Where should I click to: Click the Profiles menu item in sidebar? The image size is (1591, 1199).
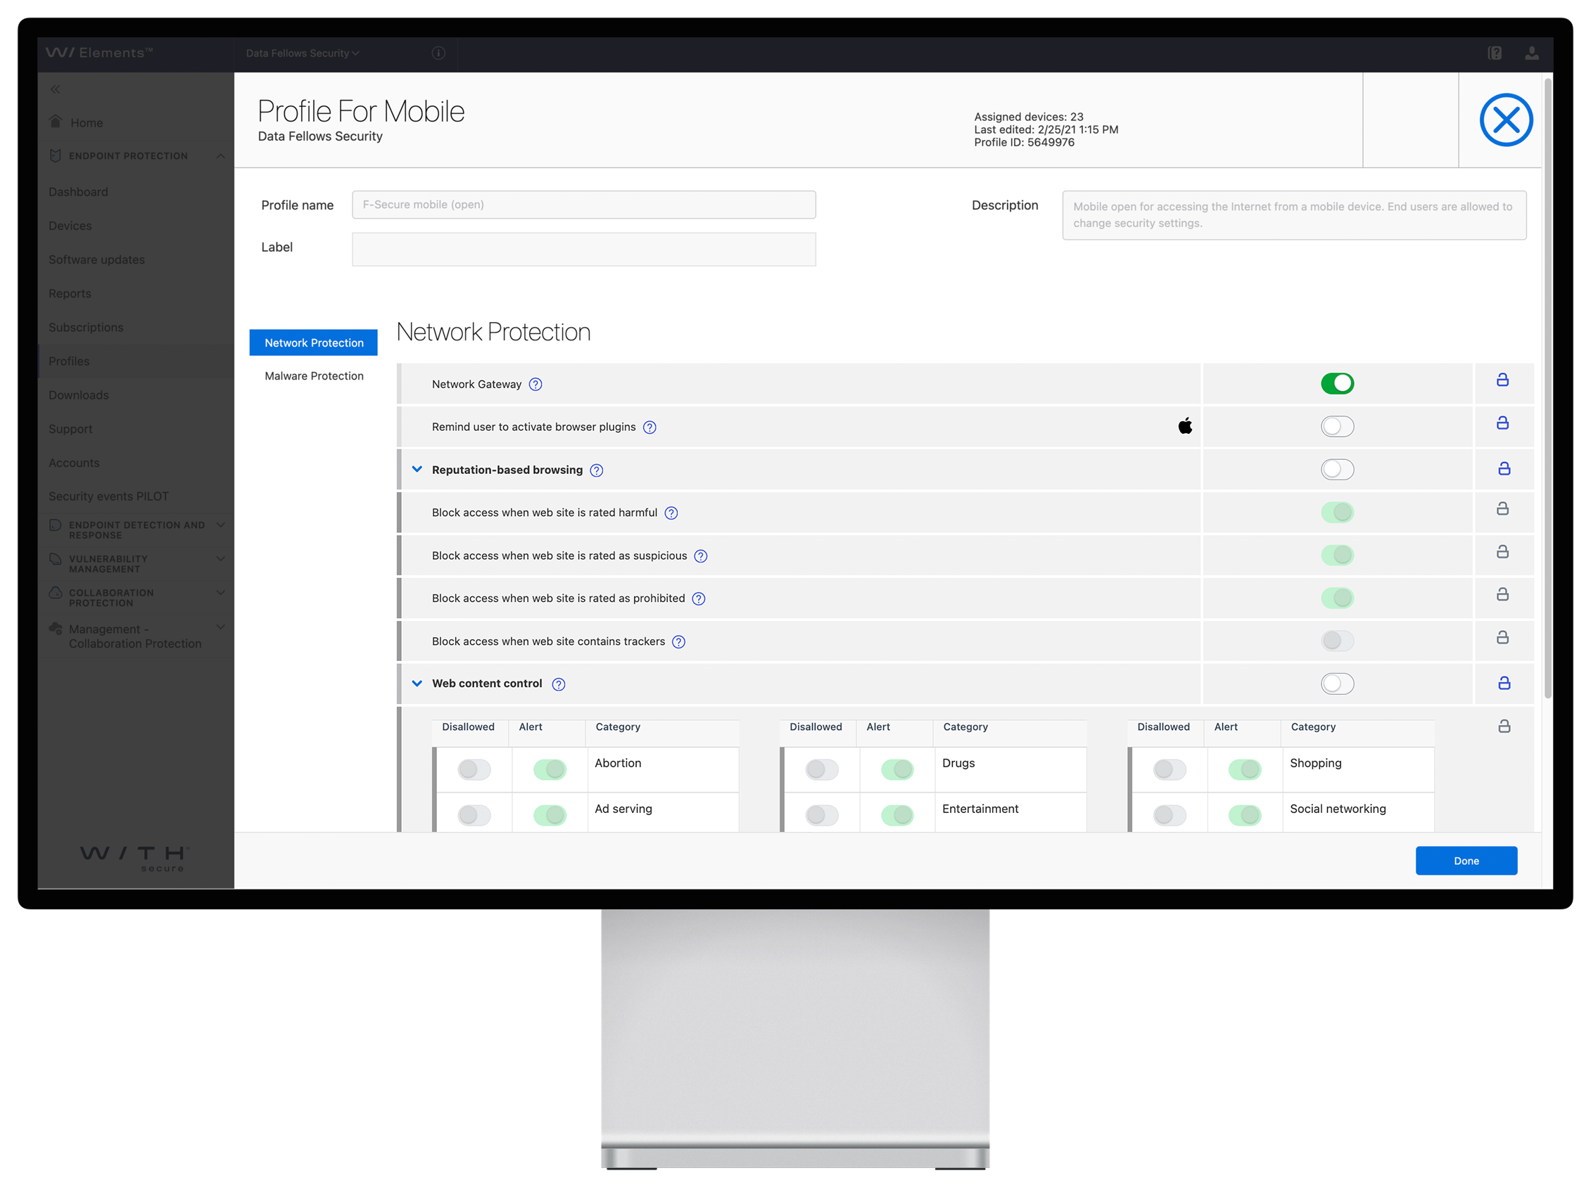point(67,360)
